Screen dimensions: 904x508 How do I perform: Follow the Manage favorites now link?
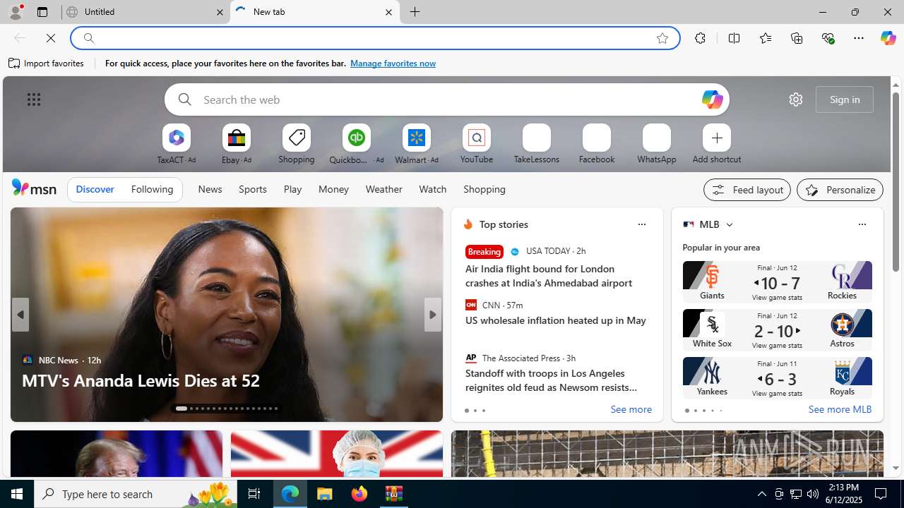tap(393, 64)
